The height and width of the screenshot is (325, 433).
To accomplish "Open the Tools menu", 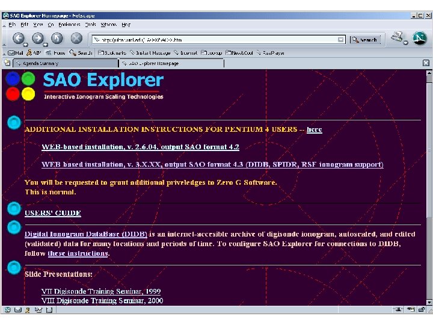I will [x=90, y=24].
